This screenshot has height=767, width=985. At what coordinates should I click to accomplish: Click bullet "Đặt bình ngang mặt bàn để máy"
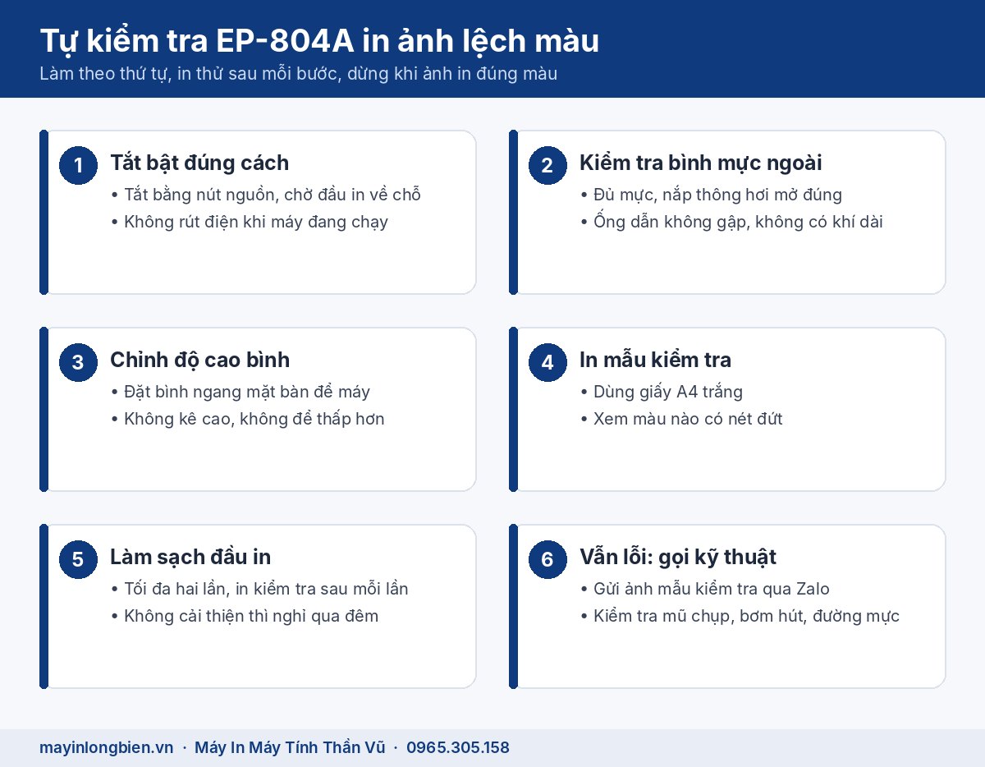[x=240, y=392]
